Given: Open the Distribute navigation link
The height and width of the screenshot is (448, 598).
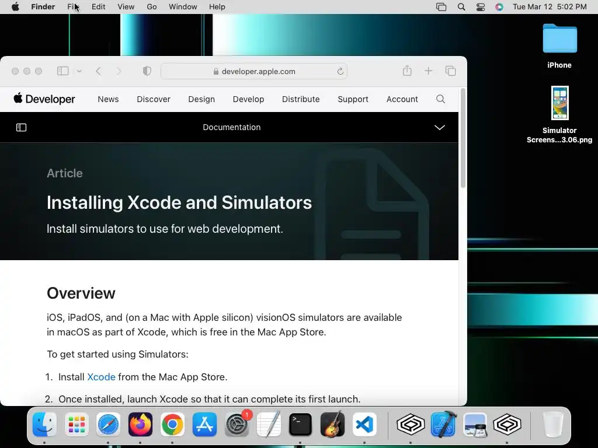Looking at the screenshot, I should pyautogui.click(x=301, y=99).
